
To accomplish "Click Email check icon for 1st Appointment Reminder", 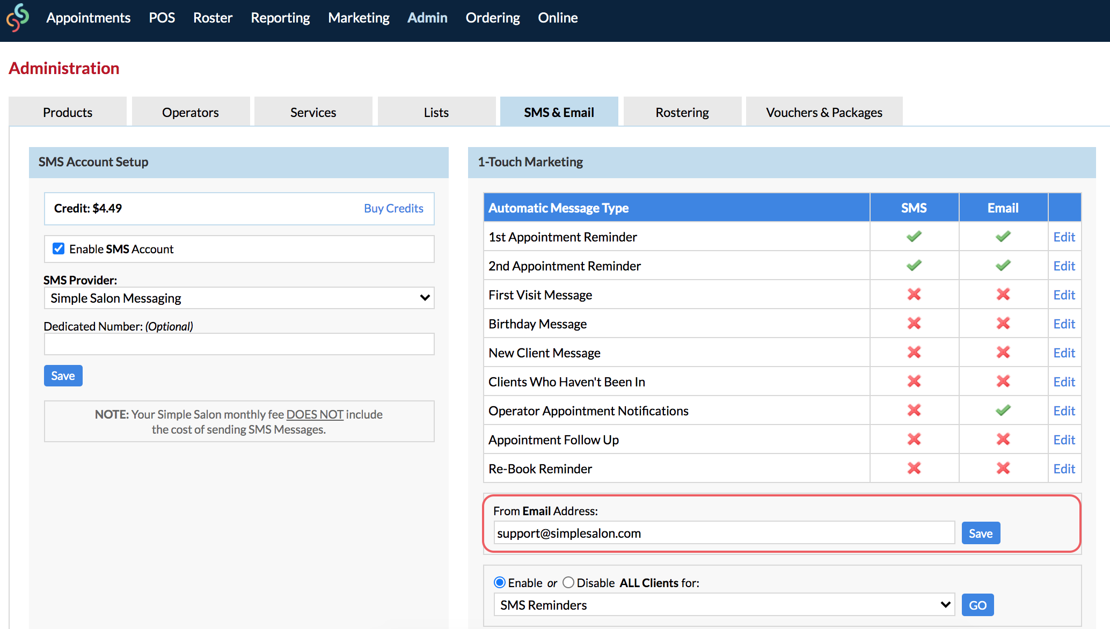I will pos(1003,237).
